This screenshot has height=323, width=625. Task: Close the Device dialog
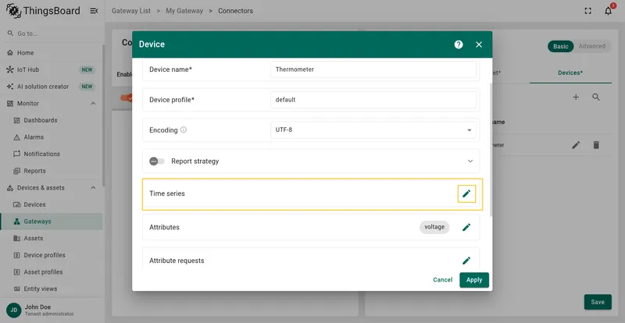click(x=479, y=44)
